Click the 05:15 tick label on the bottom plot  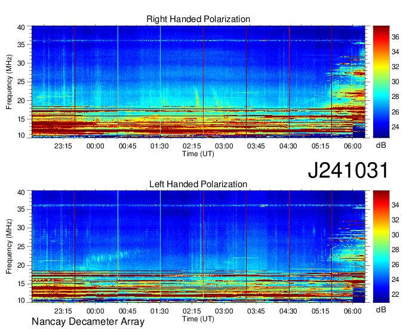pos(320,311)
